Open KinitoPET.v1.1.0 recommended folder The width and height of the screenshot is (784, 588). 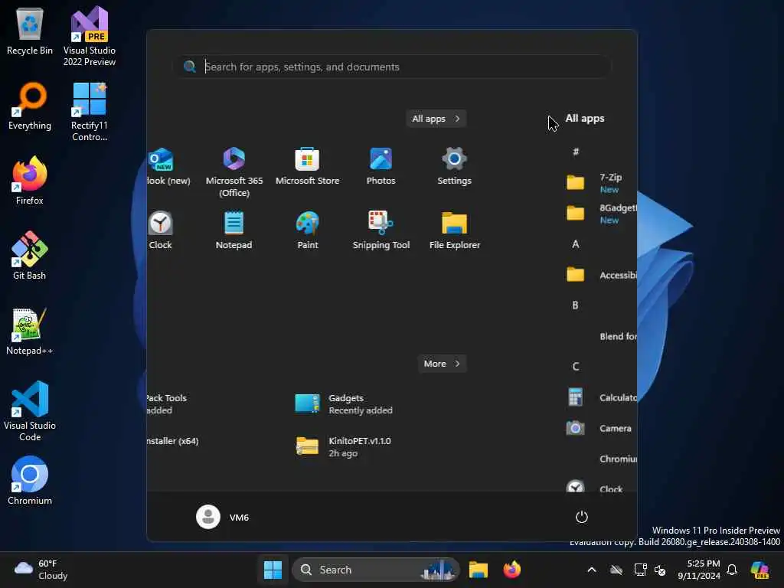point(344,446)
